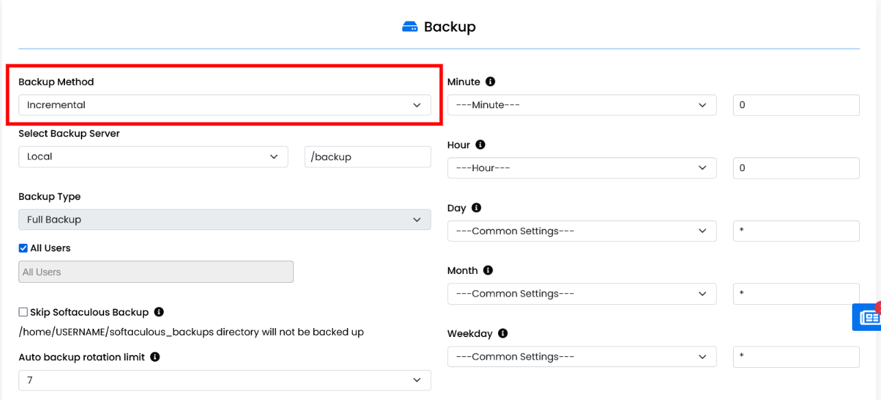
Task: Click the Backup drive icon in heading
Action: click(x=410, y=27)
